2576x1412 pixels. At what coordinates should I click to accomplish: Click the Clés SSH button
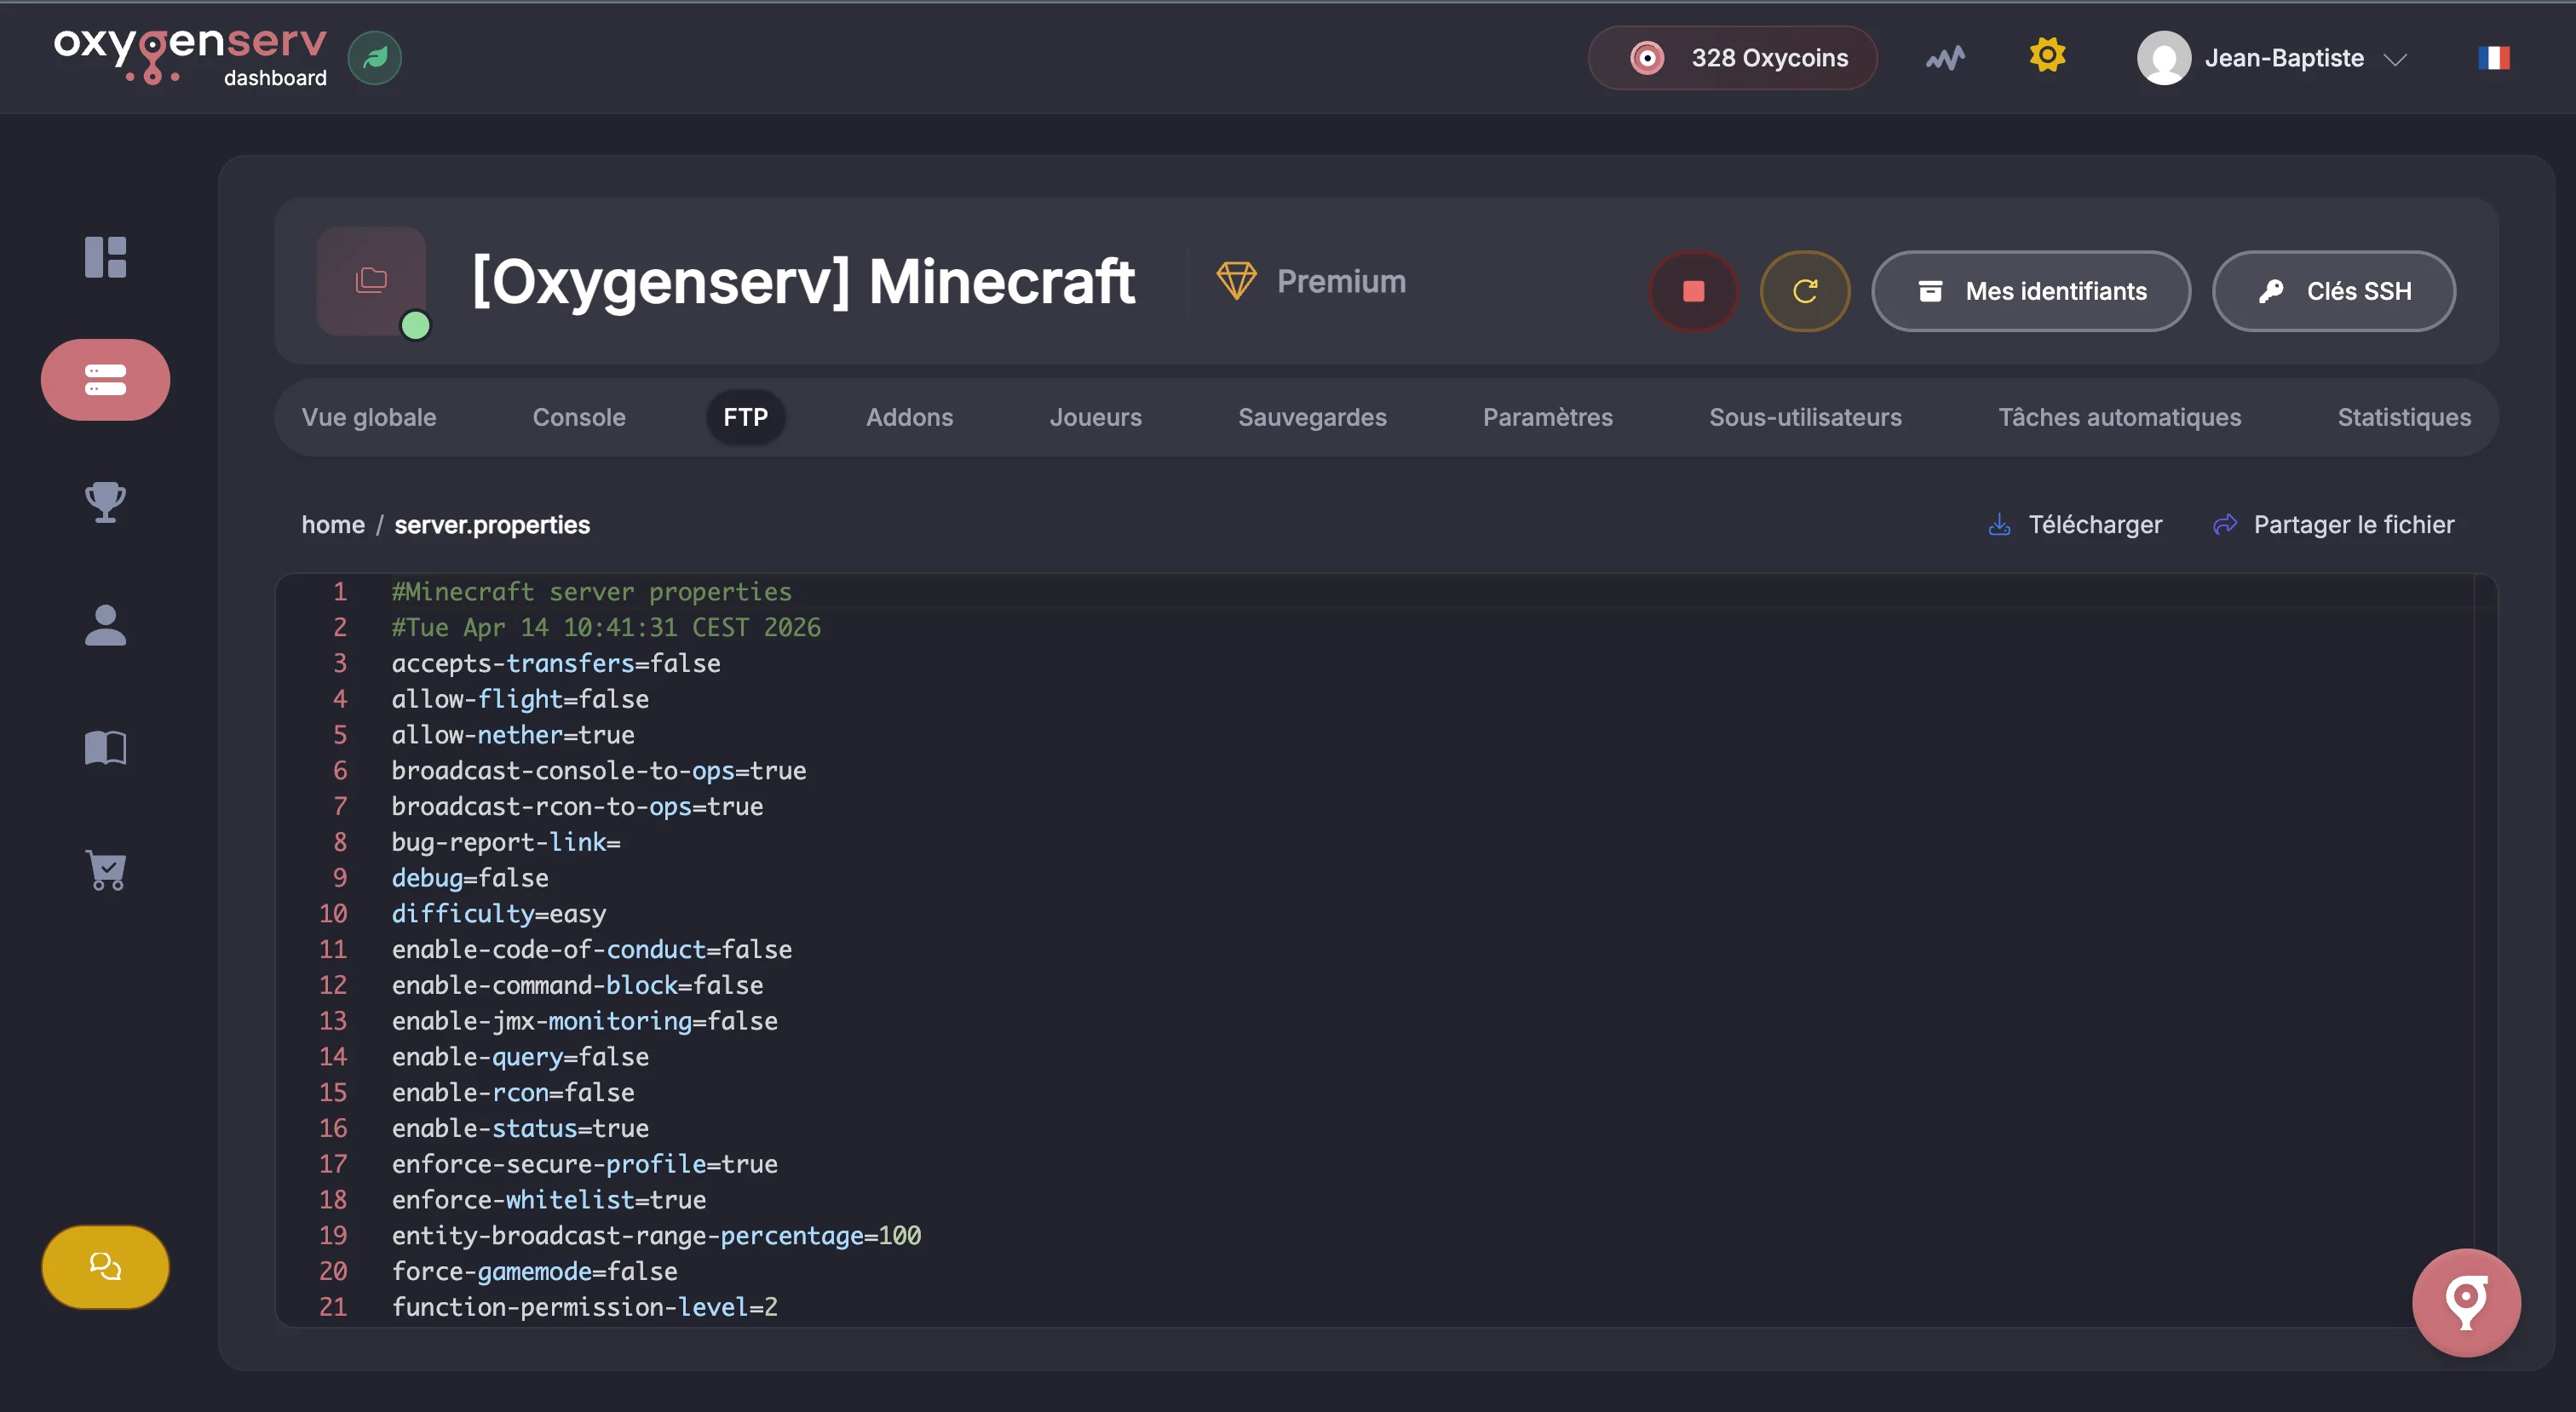coord(2333,291)
